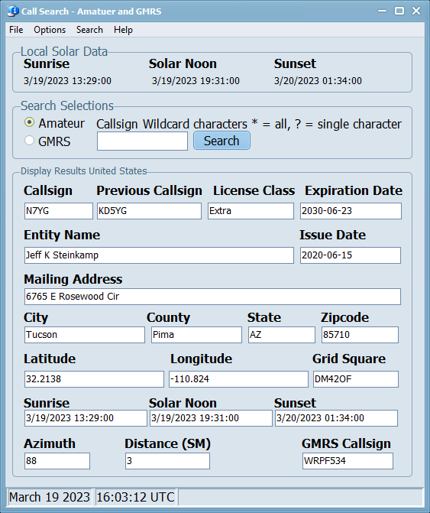Click the Mailing Address field 6765 E Rosewood Cir
The image size is (430, 513).
tap(213, 297)
